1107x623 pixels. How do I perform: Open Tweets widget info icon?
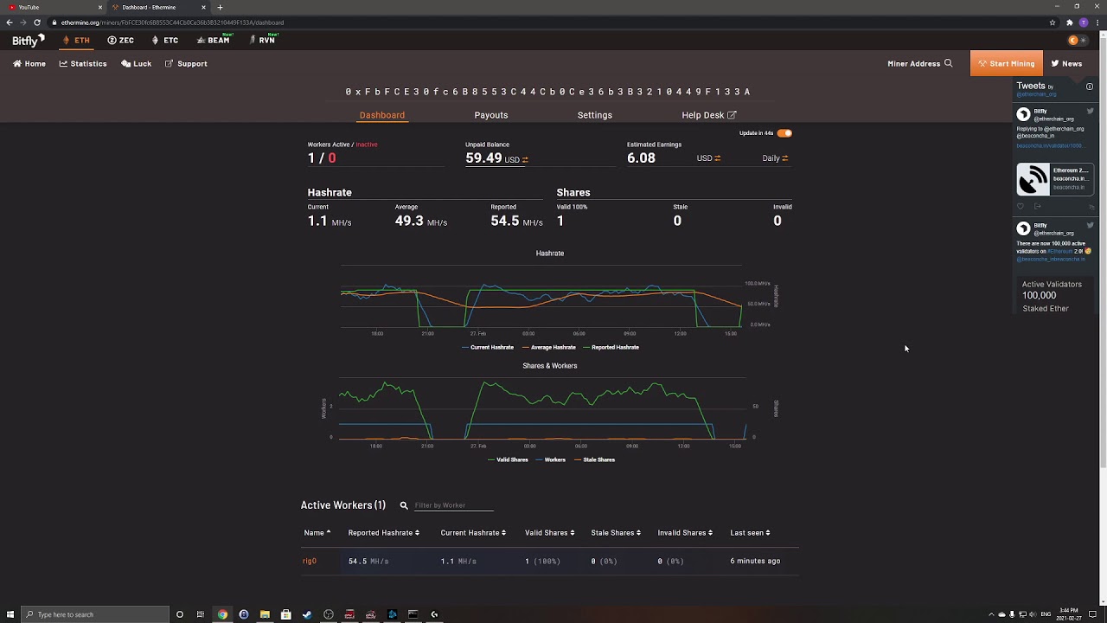coord(1089,87)
